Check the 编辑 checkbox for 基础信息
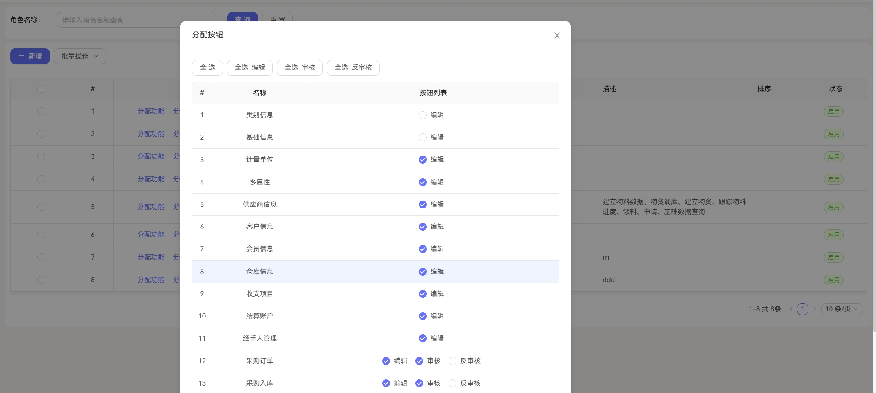The image size is (876, 393). click(x=422, y=137)
